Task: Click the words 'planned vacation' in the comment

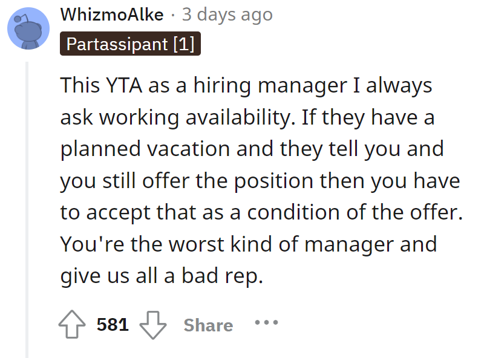Action: [145, 149]
